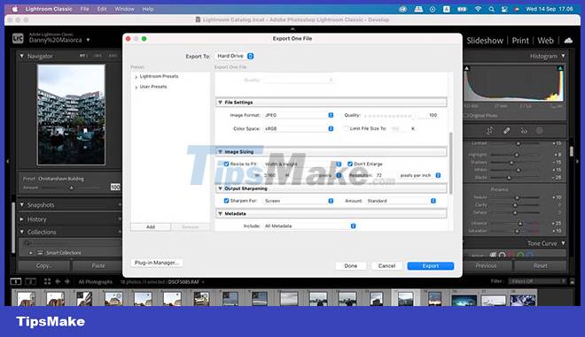This screenshot has width=585, height=337.
Task: Click Previous button in Develop panel
Action: point(486,266)
